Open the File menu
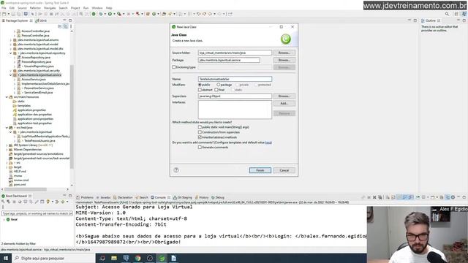 coord(4,8)
